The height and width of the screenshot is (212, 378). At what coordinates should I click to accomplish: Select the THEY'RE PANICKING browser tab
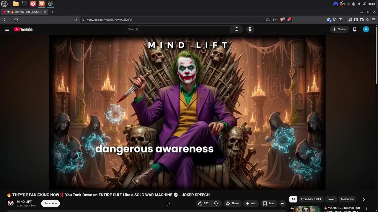[25, 12]
